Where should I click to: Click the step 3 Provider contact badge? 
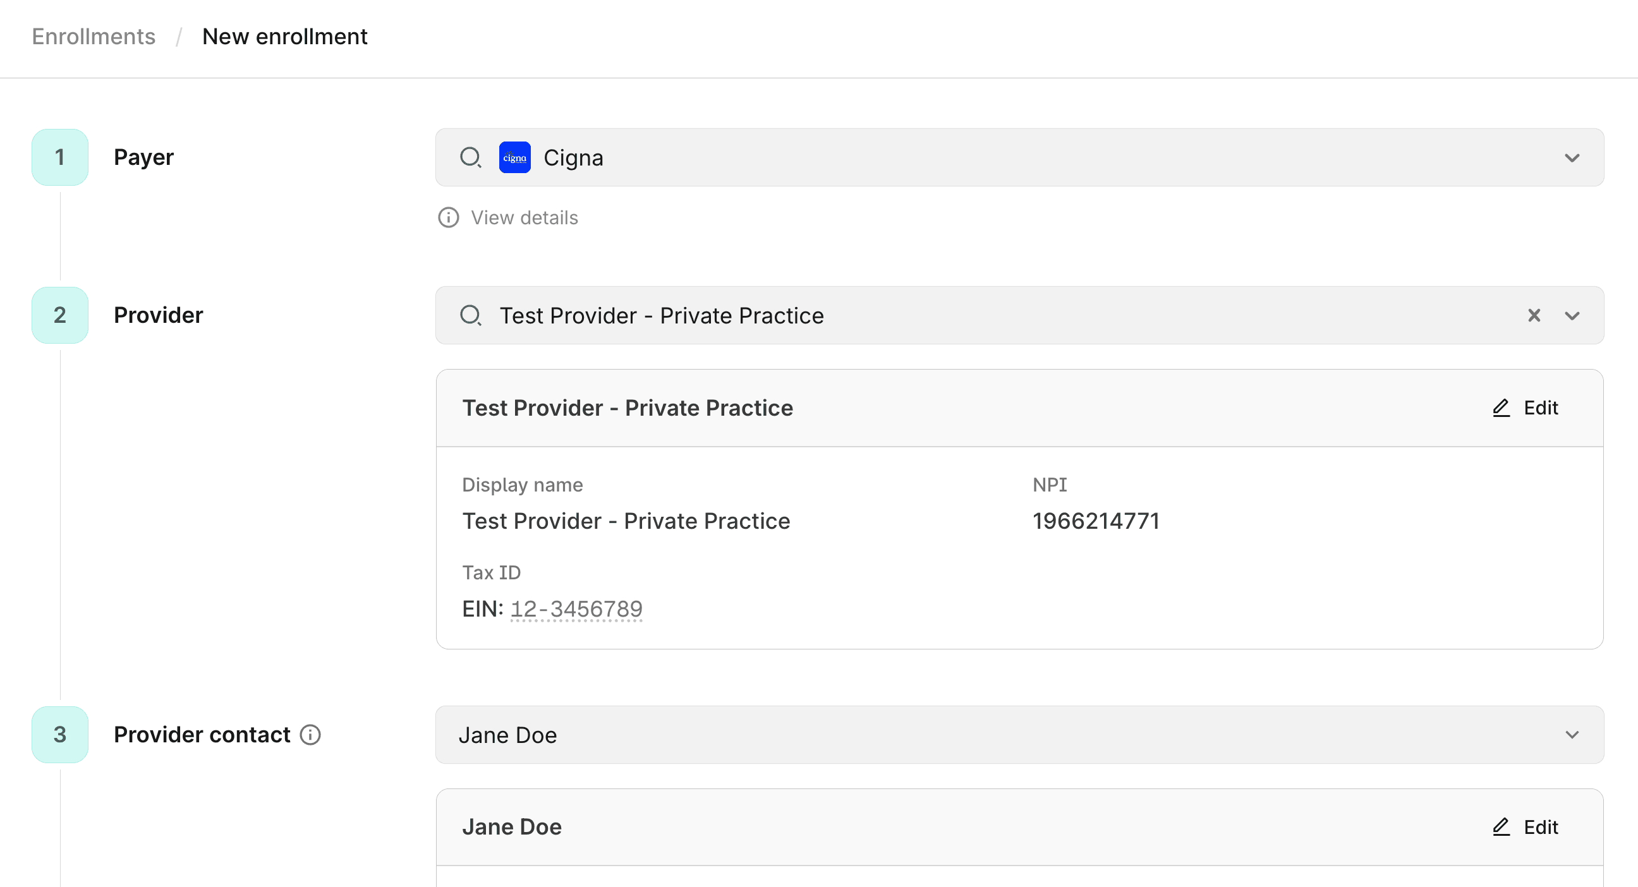click(x=59, y=734)
